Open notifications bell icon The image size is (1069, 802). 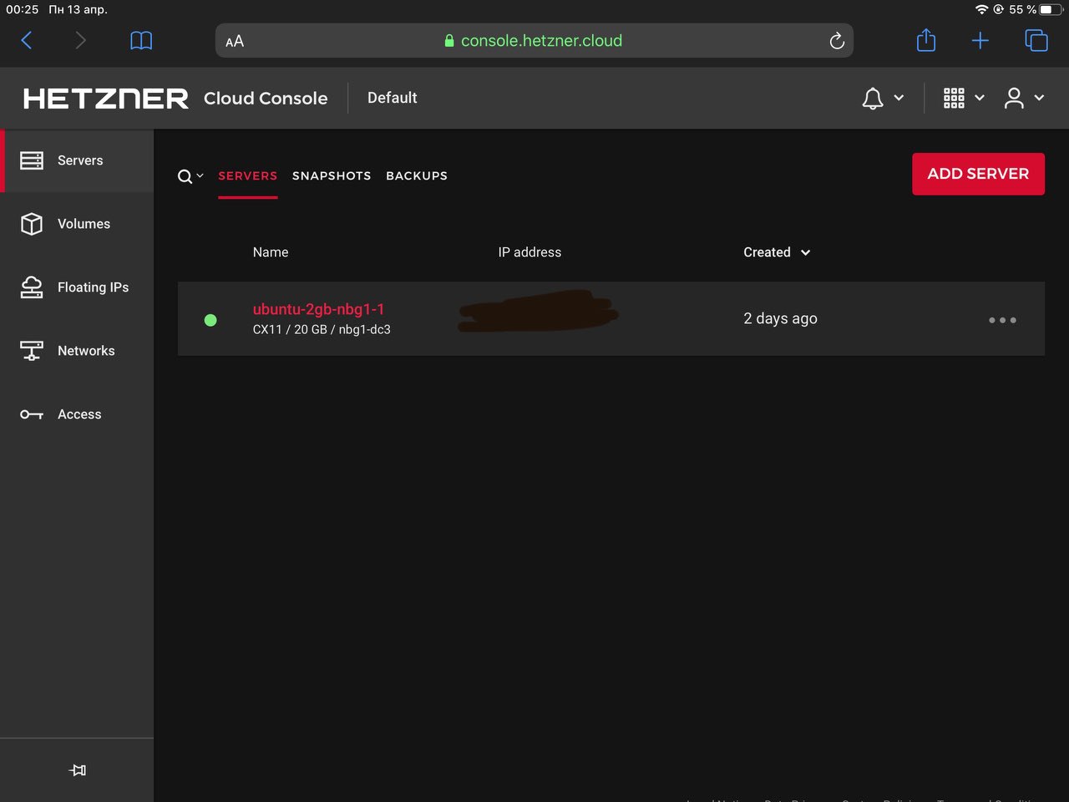coord(873,99)
